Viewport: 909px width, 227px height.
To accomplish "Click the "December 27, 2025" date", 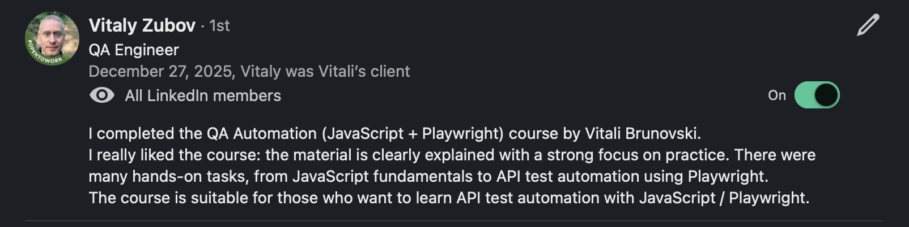I will [160, 71].
